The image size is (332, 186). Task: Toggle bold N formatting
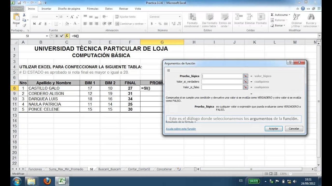click(34, 24)
